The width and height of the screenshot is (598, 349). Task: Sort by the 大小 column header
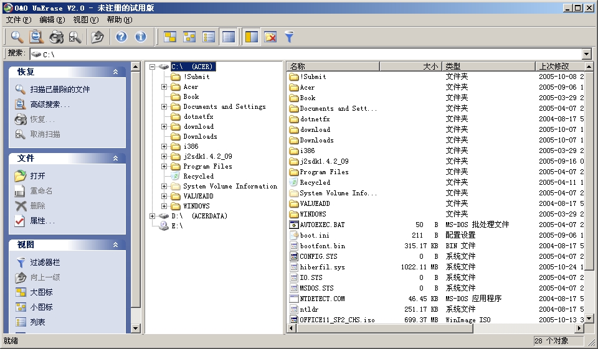[x=411, y=67]
